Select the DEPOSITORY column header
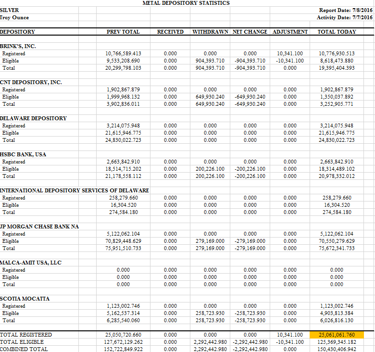375x352 pixels. click(x=17, y=32)
